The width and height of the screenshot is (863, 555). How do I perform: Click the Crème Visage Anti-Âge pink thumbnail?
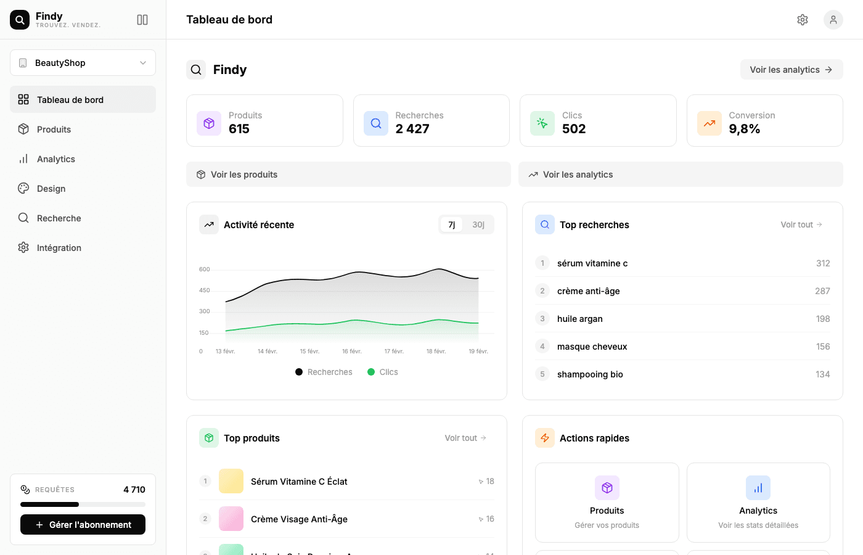point(231,519)
